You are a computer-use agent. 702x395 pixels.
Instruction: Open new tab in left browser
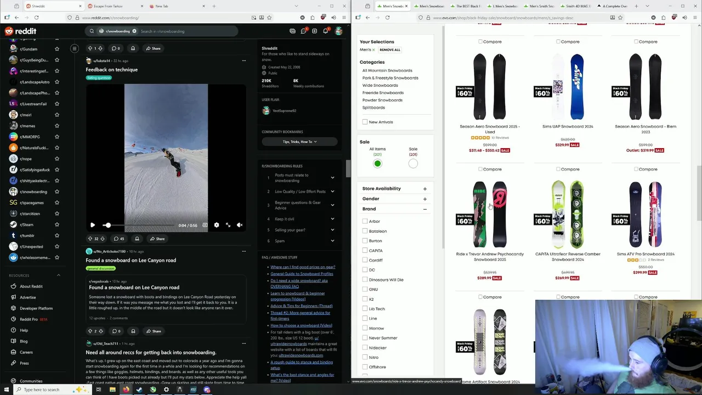[214, 6]
